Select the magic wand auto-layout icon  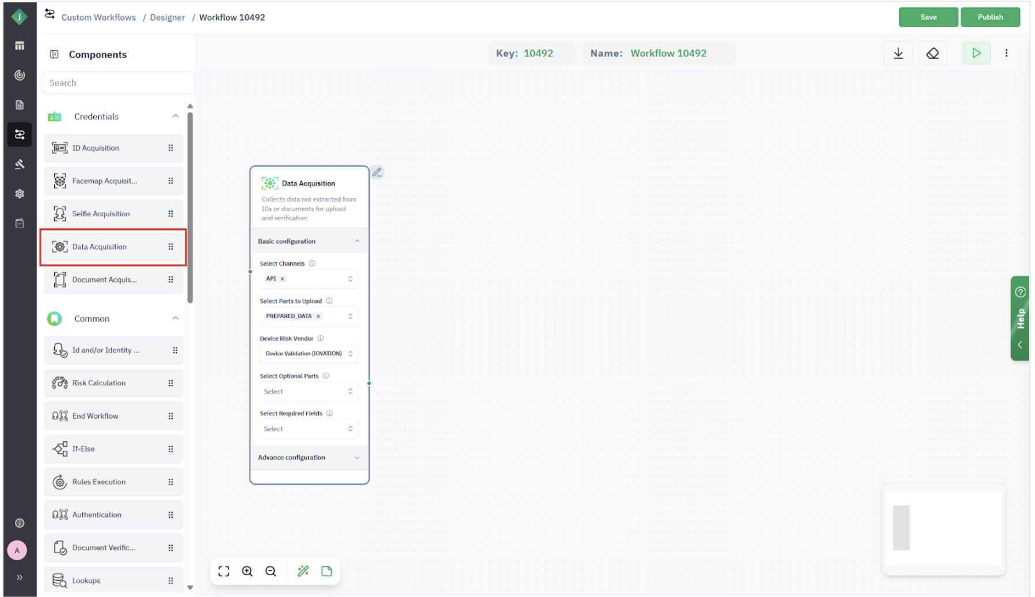pyautogui.click(x=303, y=571)
